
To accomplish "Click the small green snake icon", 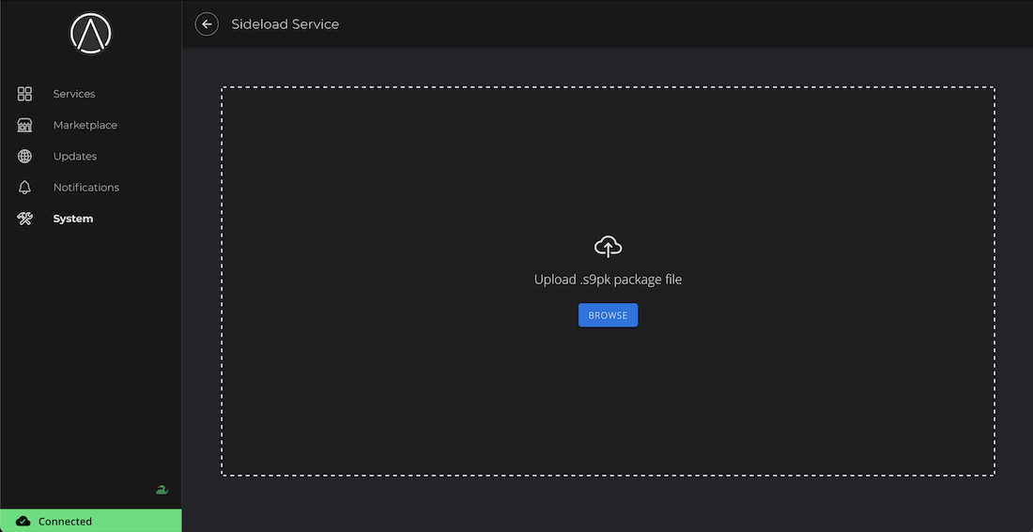I will (162, 490).
